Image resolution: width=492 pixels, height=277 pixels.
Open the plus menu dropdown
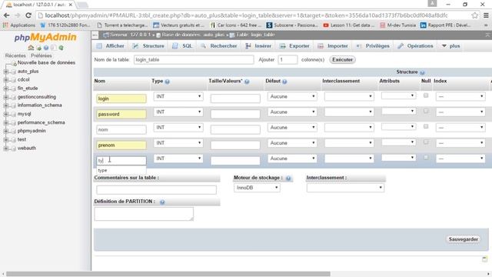point(451,46)
